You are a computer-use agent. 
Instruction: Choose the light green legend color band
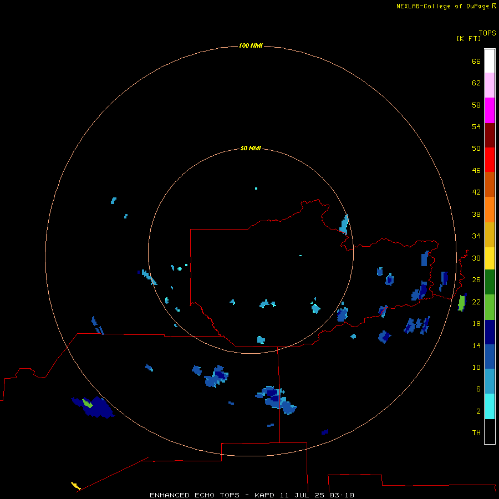pyautogui.click(x=490, y=307)
